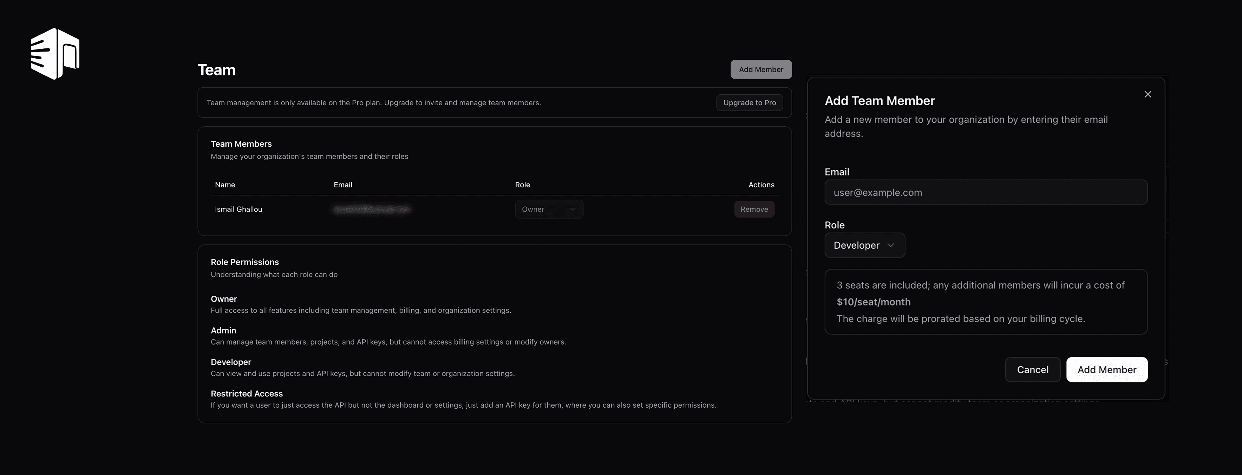This screenshot has height=475, width=1242.
Task: Remove Ismail Ghallou from the team
Action: pyautogui.click(x=754, y=209)
